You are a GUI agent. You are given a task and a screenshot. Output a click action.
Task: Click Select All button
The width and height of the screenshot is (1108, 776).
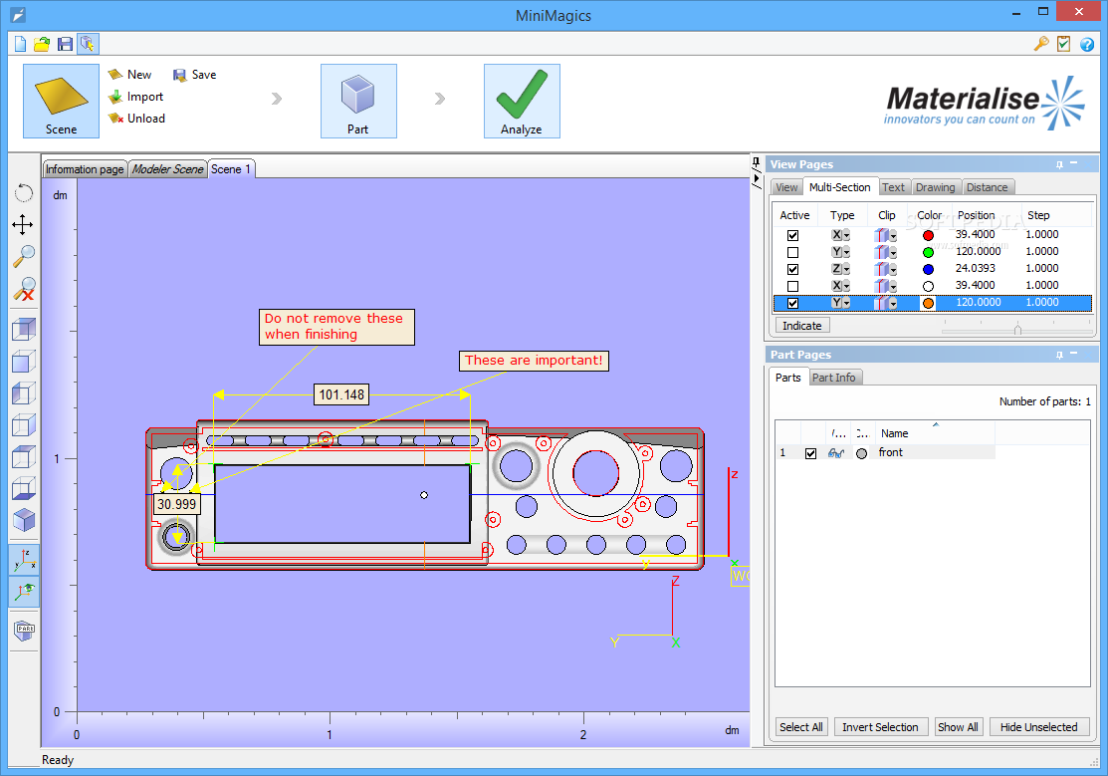(800, 727)
